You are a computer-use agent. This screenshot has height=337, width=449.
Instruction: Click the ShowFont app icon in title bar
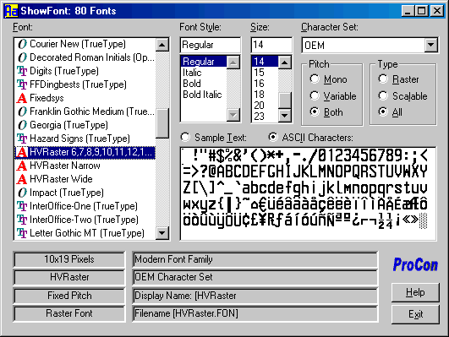11,11
